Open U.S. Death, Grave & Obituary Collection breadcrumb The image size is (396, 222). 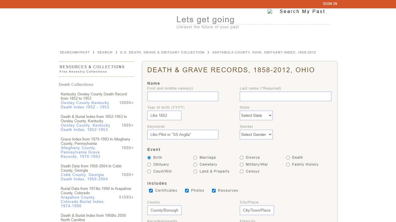[x=162, y=52]
